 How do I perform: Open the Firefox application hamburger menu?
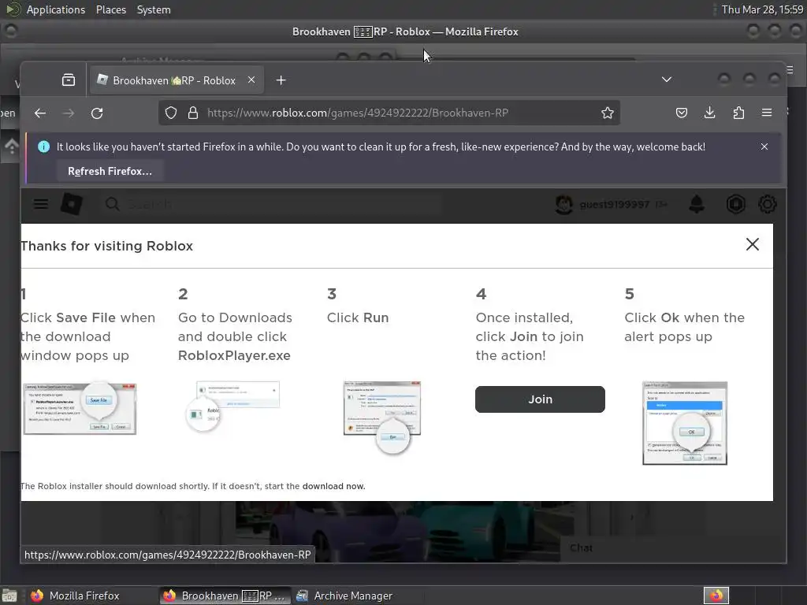[x=767, y=113]
